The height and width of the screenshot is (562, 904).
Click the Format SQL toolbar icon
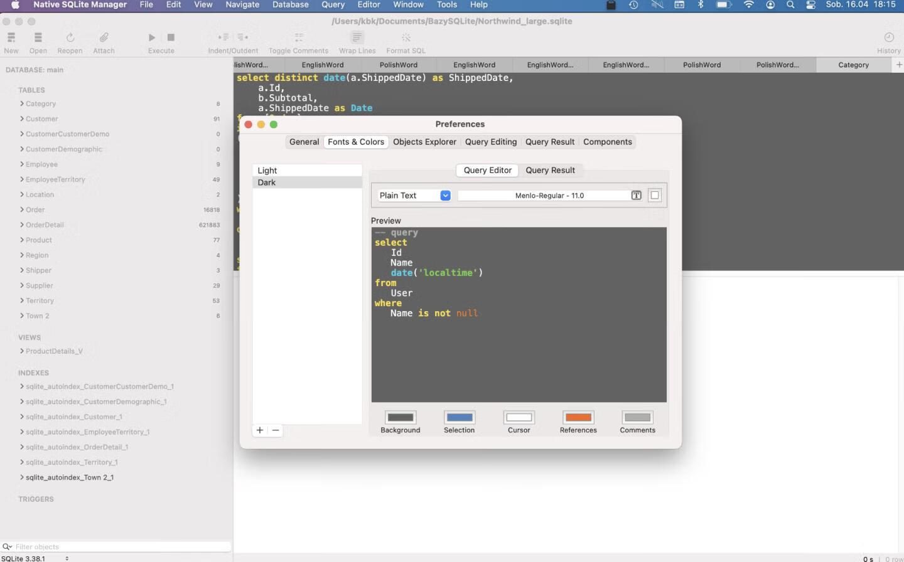click(406, 38)
